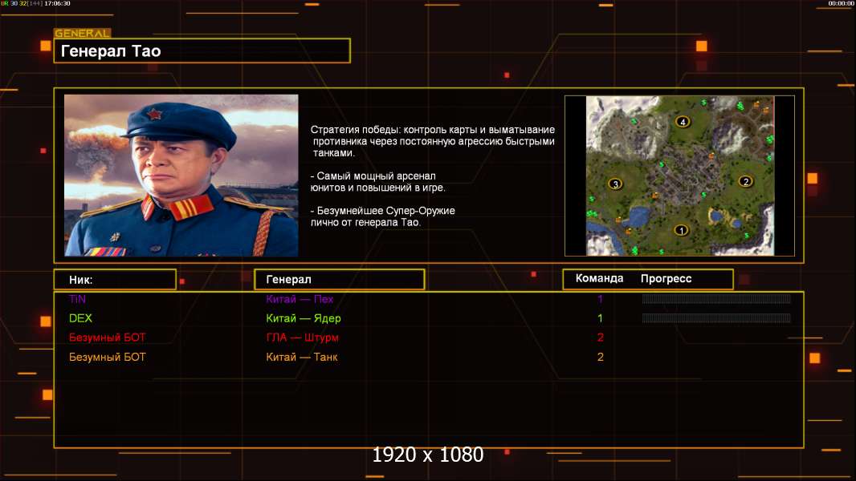
Task: Select the player name DEX
Action: click(x=80, y=318)
